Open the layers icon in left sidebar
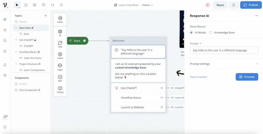Image resolution: width=263 pixels, height=134 pixels. [5, 19]
